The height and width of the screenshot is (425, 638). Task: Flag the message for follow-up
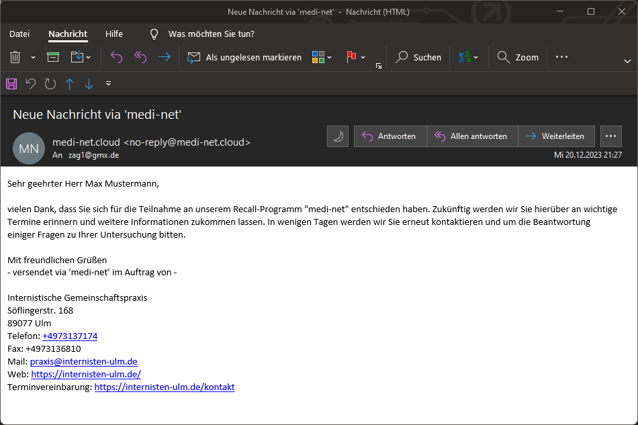351,57
